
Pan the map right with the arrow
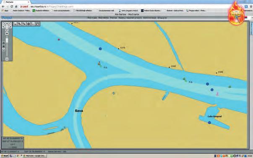click(10, 27)
